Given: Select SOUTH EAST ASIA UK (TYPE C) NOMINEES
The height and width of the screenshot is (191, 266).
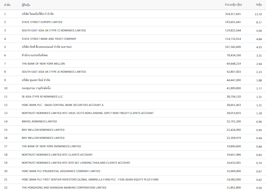Looking at the screenshot, I should (54, 30).
